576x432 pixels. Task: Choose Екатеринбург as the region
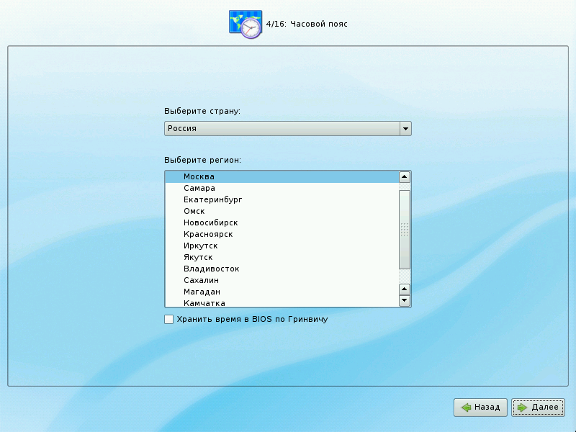pos(213,199)
